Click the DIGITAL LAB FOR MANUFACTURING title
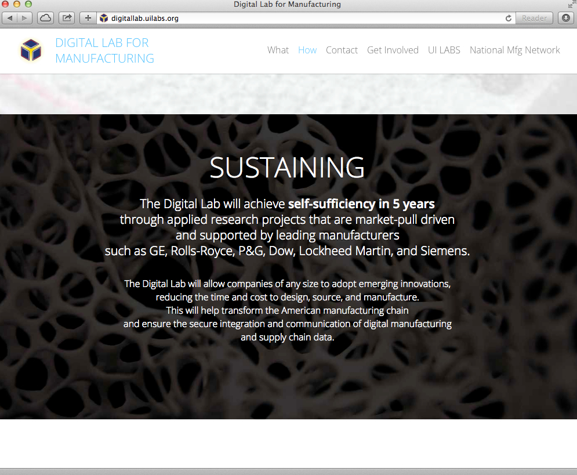The image size is (577, 475). pyautogui.click(x=104, y=50)
